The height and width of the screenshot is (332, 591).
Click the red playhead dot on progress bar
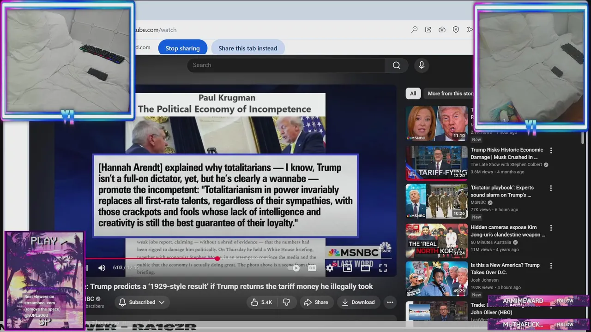coord(217,259)
